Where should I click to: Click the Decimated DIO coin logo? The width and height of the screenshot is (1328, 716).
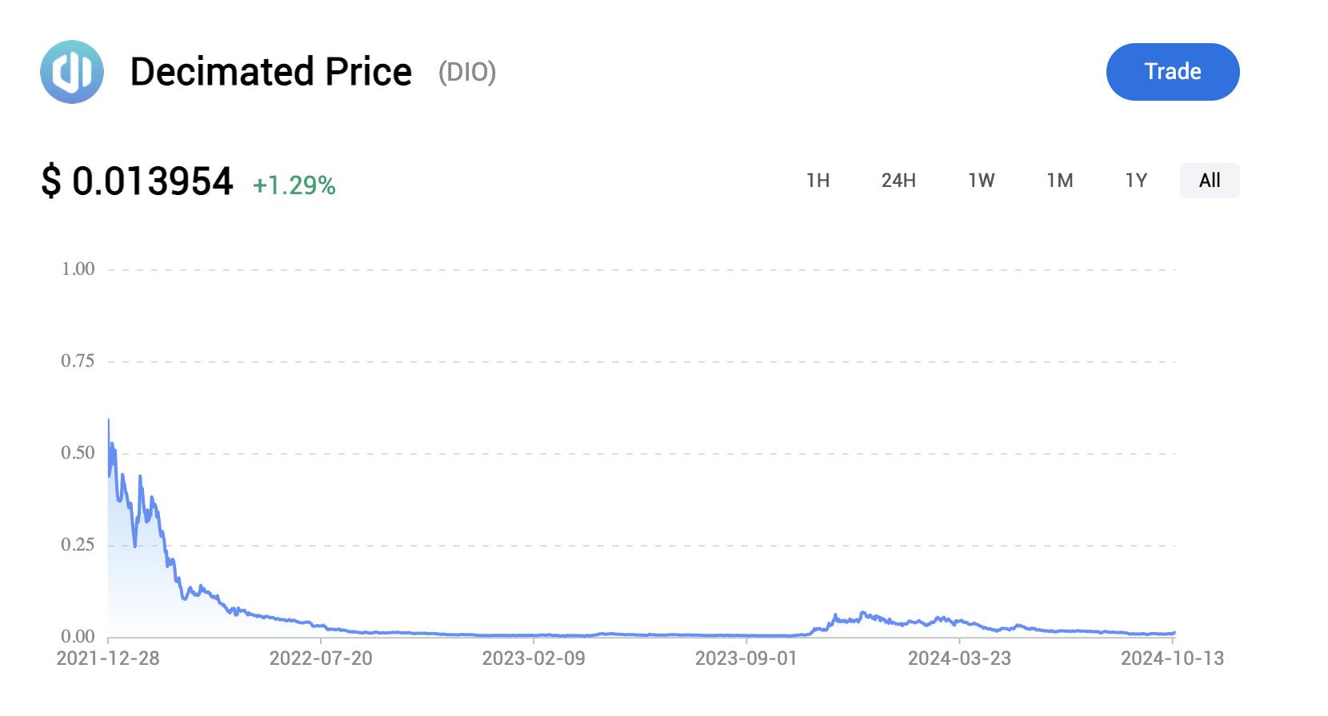tap(72, 72)
